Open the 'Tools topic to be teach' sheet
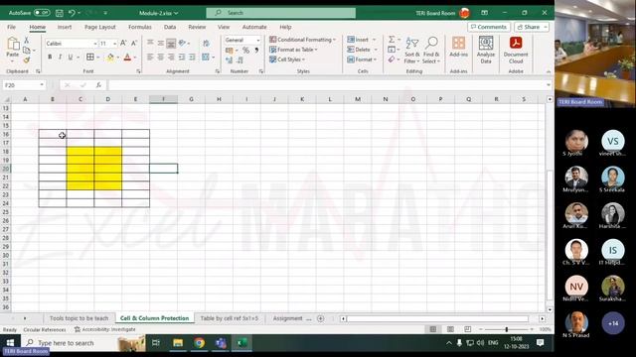Image resolution: width=636 pixels, height=357 pixels. (79, 318)
